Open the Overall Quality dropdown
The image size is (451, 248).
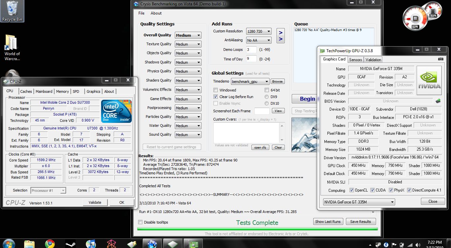click(188, 35)
